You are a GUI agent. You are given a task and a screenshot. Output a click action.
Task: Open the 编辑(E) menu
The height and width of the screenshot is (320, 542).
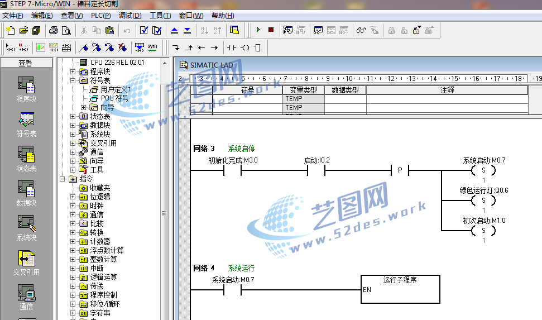[x=42, y=16]
